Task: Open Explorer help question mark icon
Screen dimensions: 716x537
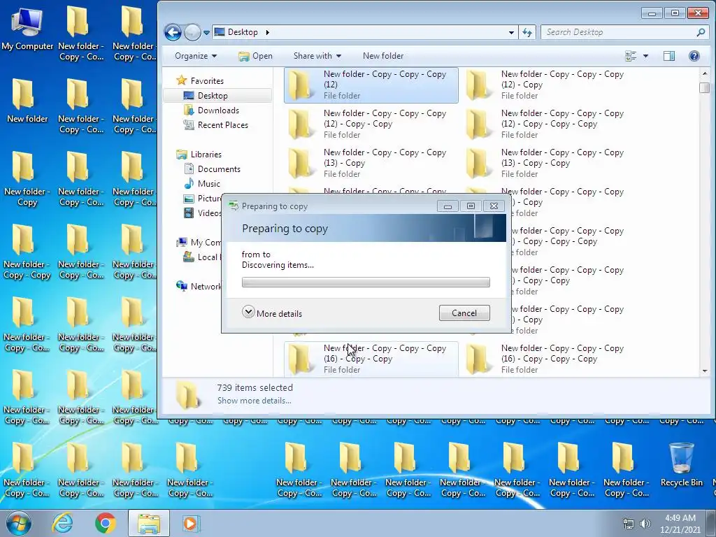Action: click(x=694, y=56)
